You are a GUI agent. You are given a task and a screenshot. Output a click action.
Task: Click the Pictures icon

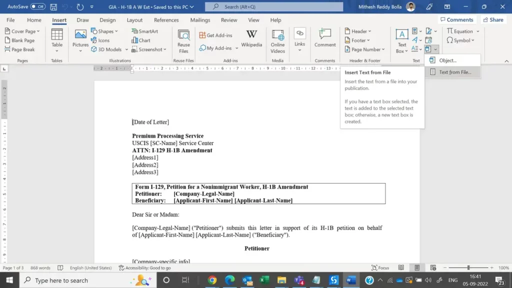pyautogui.click(x=80, y=34)
